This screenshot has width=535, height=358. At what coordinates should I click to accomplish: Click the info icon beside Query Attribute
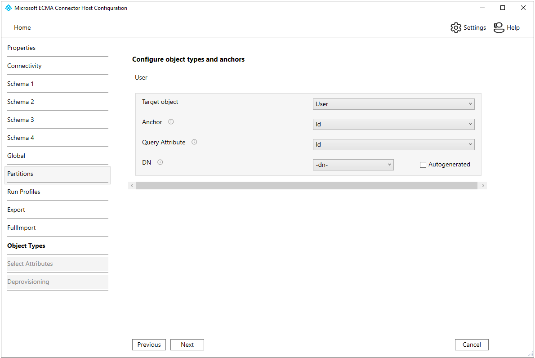point(194,142)
